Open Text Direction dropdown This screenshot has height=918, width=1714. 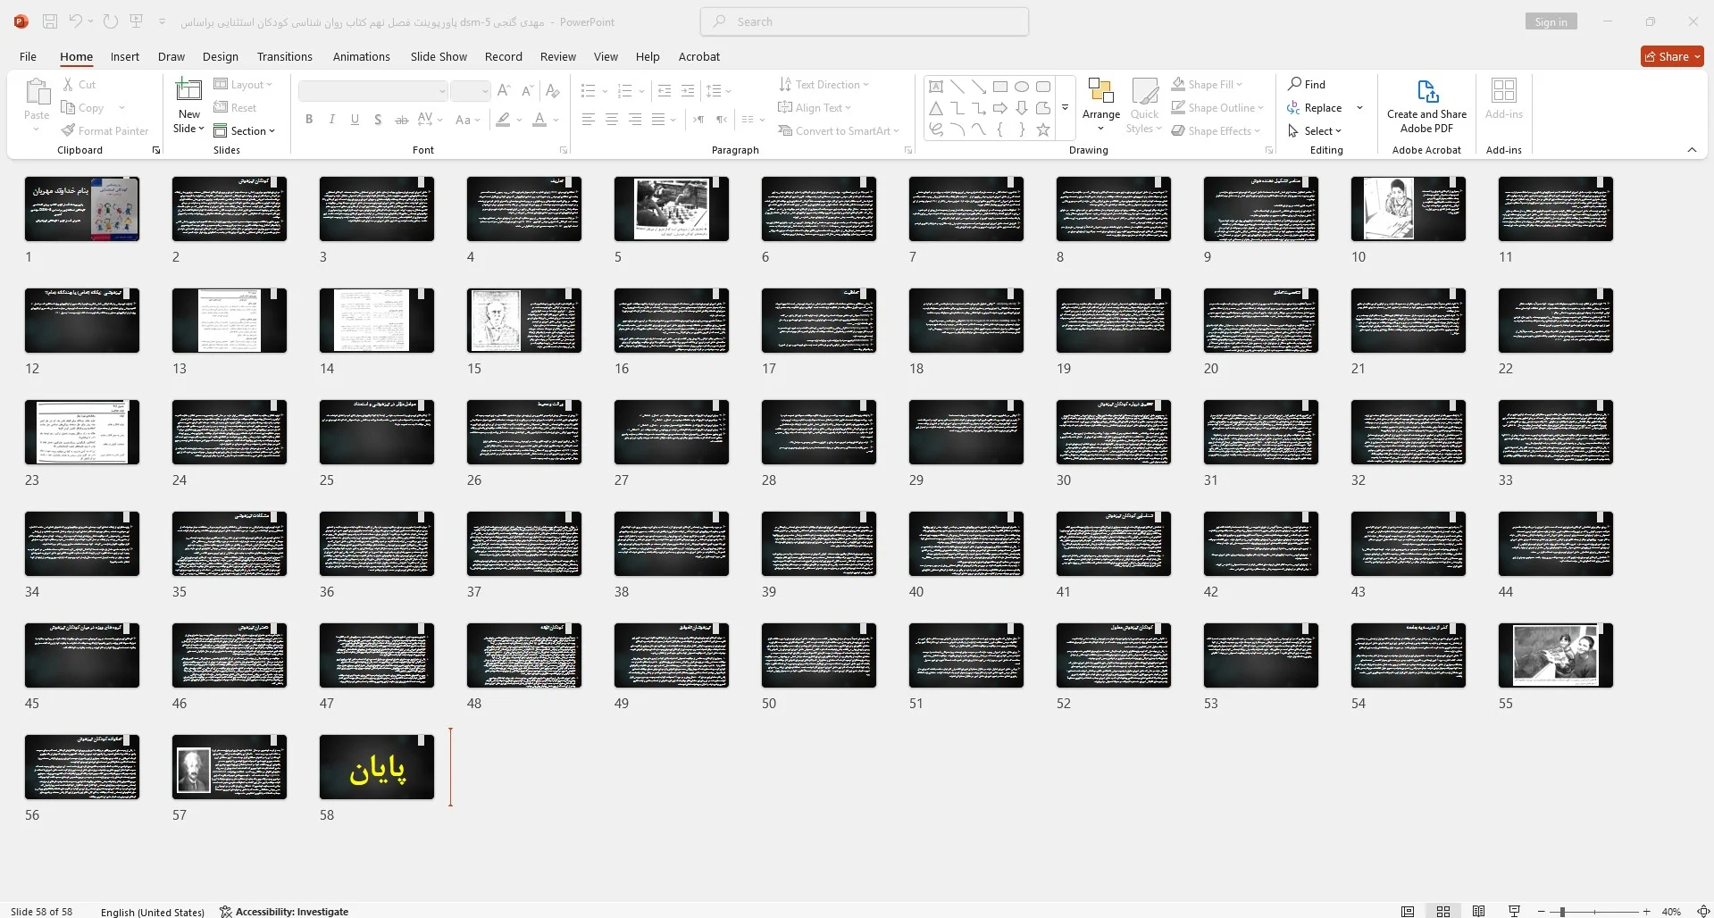coord(824,85)
